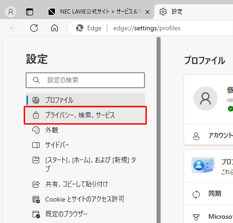Select the 設定 tab
The height and width of the screenshot is (223, 233).
point(193,12)
